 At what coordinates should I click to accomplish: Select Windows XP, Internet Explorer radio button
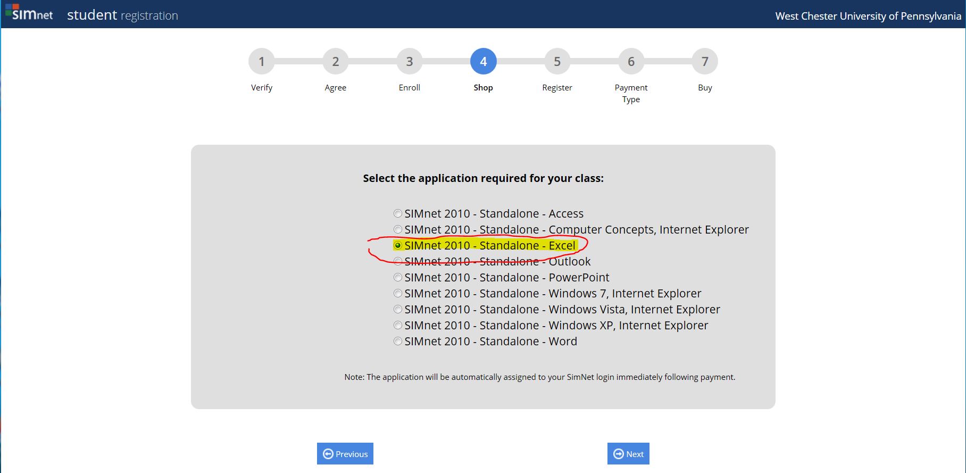coord(398,325)
